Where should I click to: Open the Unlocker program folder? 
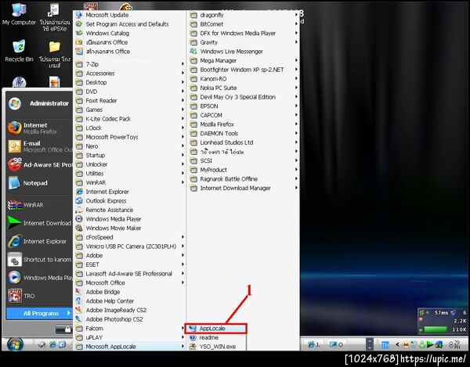(130, 164)
